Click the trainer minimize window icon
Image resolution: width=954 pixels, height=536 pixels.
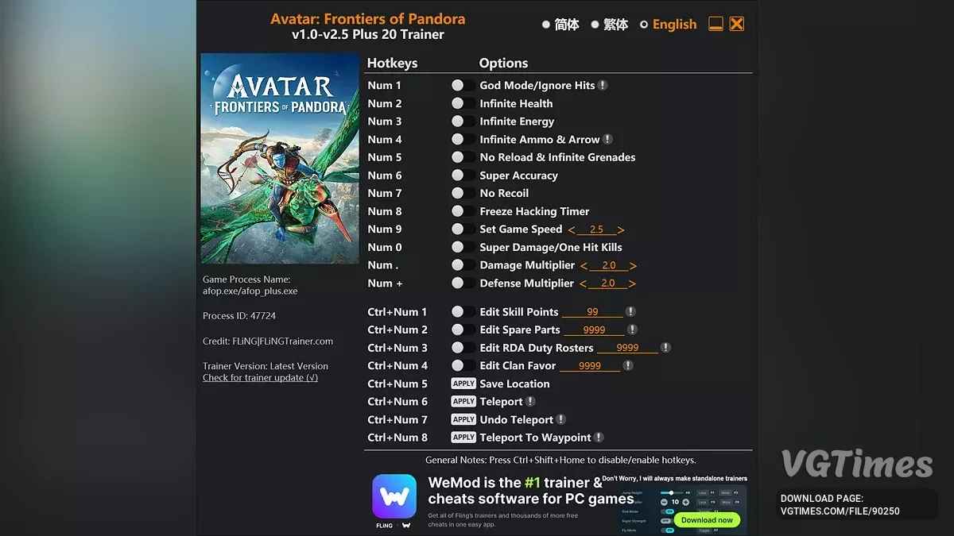tap(715, 24)
